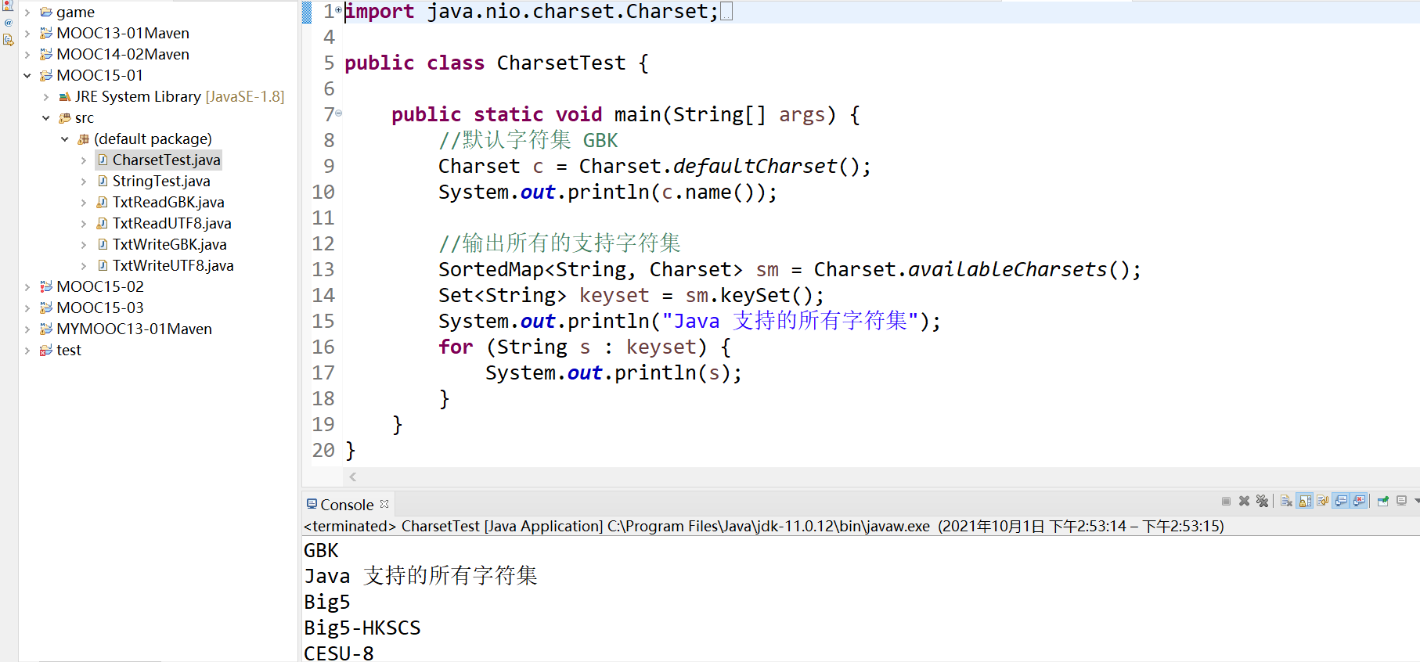Clear the console output
Screen dimensions: 1420x662
coord(1286,501)
